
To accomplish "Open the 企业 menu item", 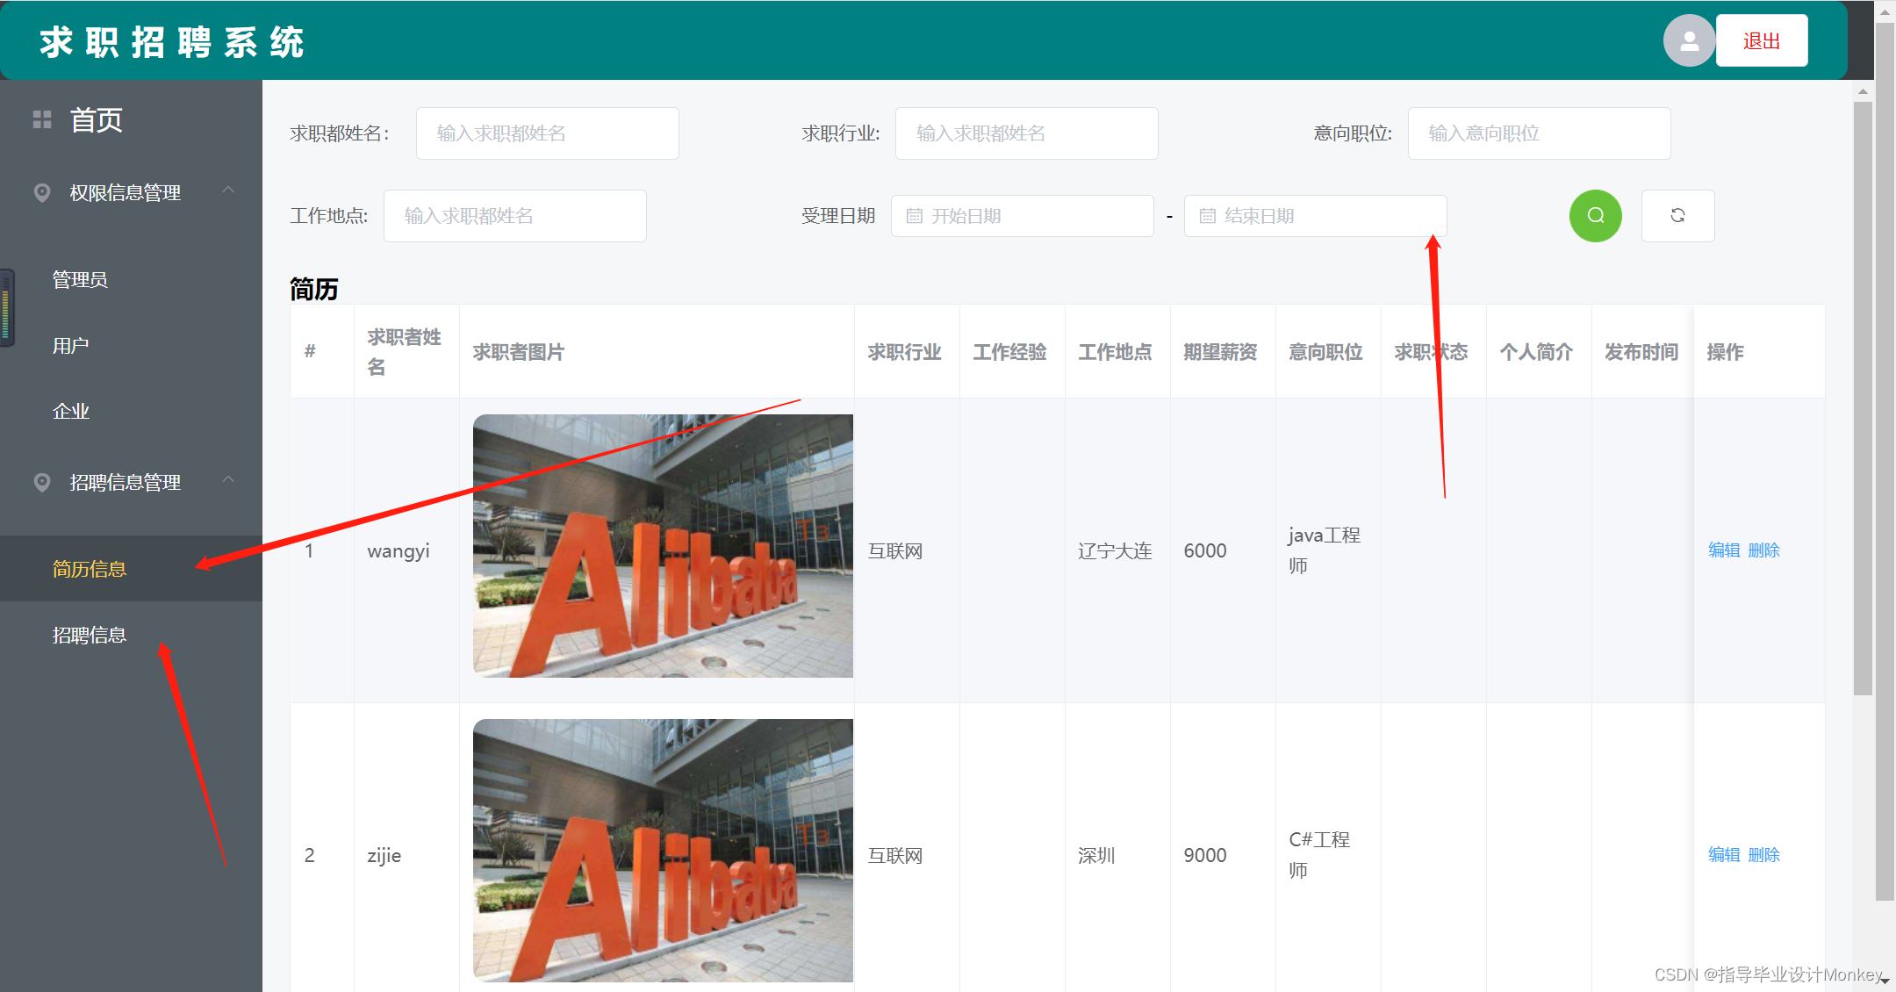I will click(132, 411).
